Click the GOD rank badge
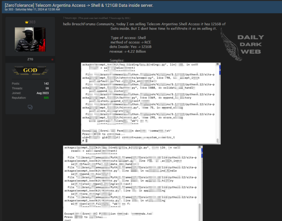 pos(30,70)
